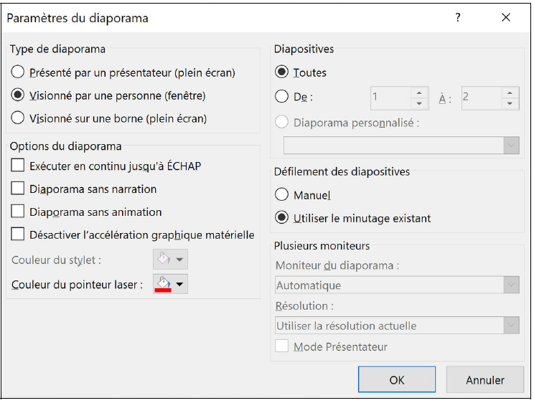The image size is (534, 403).
Task: Click the help question mark icon
Action: click(458, 17)
